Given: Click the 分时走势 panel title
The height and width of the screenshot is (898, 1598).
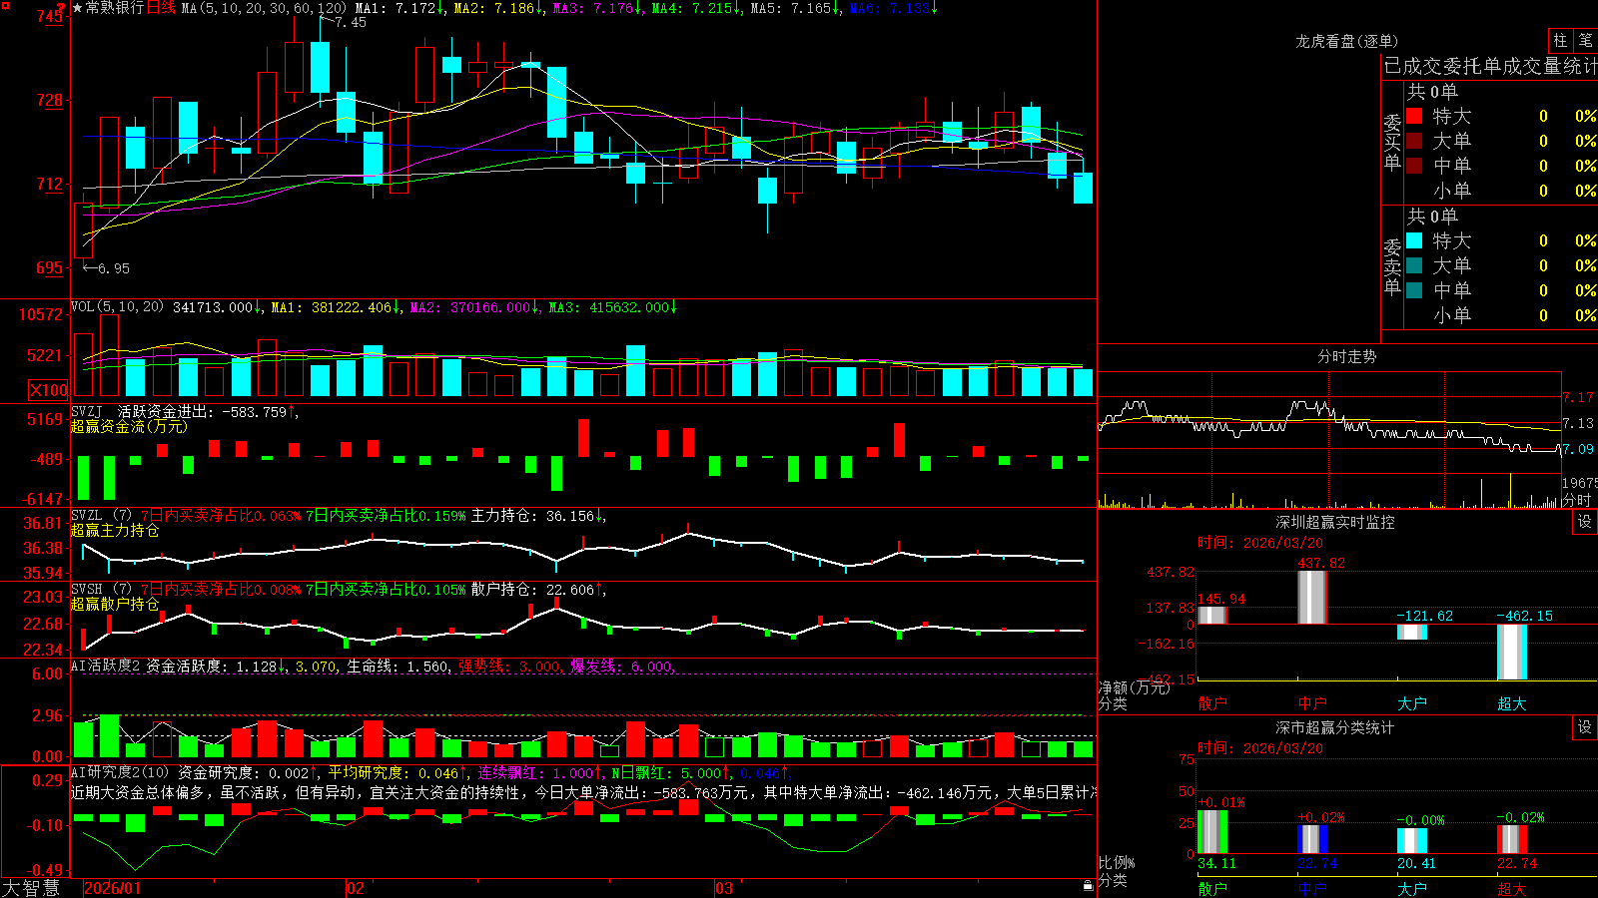Looking at the screenshot, I should 1346,356.
